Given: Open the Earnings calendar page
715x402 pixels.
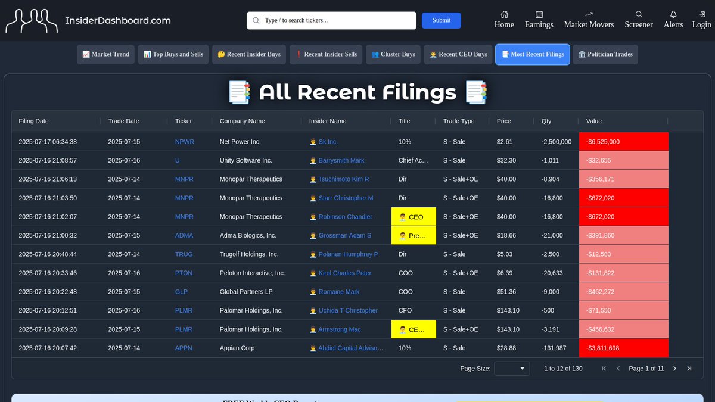Looking at the screenshot, I should (539, 20).
